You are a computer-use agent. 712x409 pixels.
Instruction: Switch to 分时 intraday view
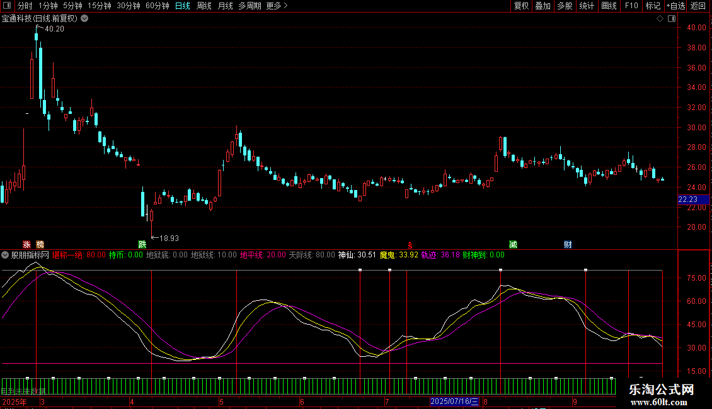[25, 6]
